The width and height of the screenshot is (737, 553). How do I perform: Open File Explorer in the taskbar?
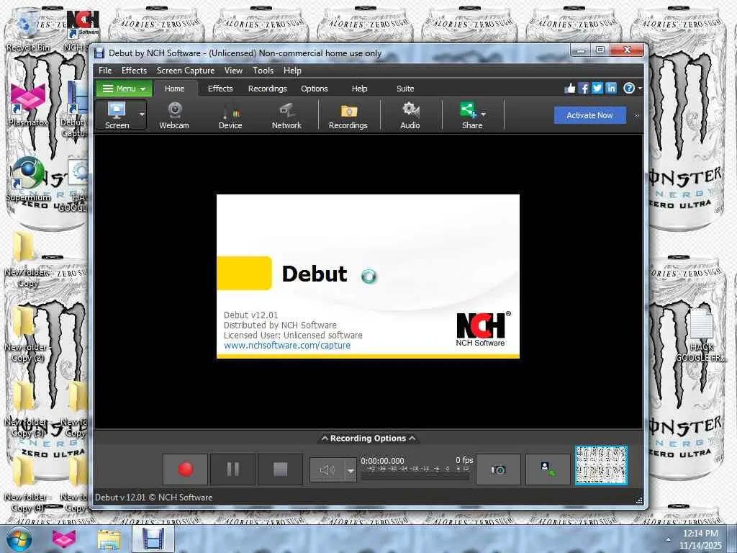click(109, 539)
